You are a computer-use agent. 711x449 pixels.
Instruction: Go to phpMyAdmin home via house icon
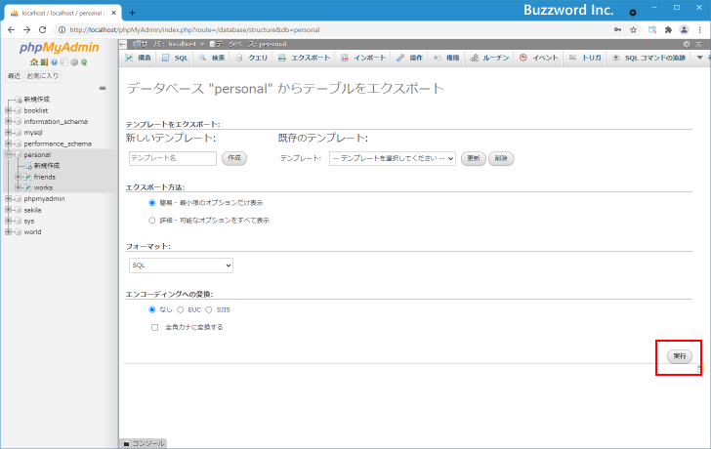[x=33, y=62]
